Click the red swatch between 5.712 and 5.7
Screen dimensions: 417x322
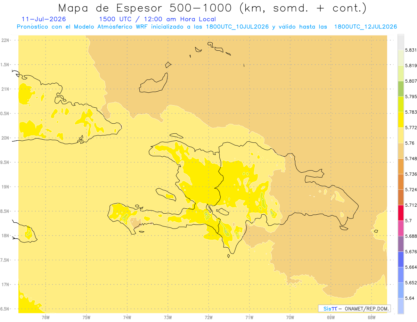[x=401, y=213]
